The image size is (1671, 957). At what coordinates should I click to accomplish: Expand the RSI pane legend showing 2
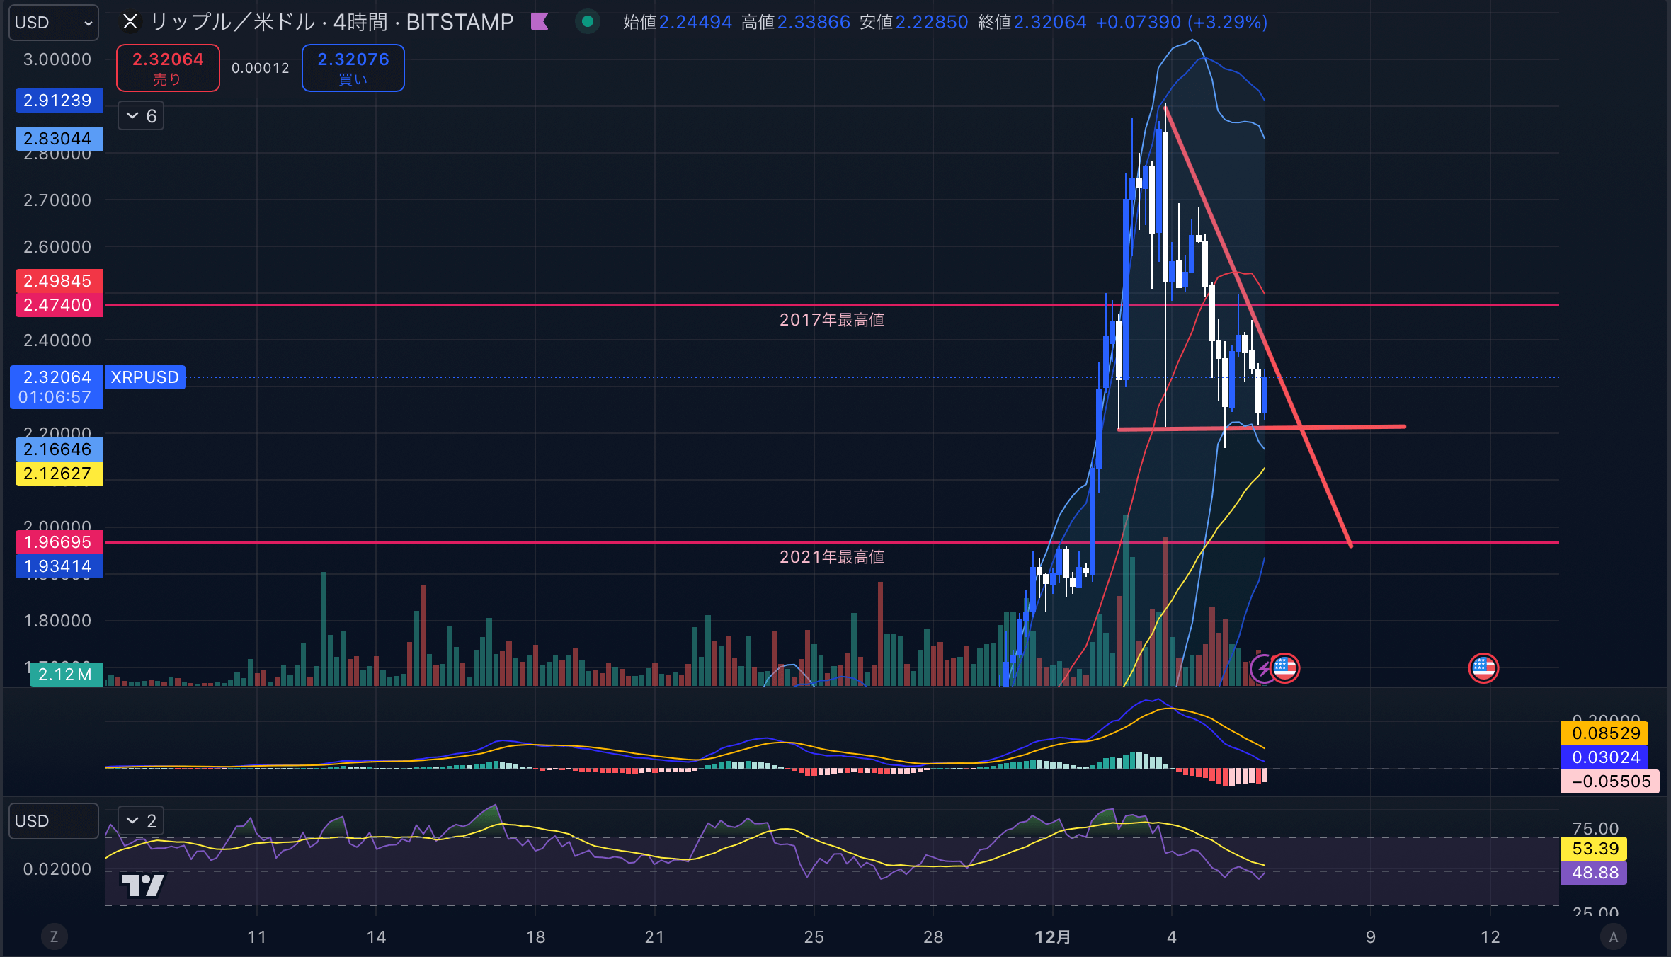[141, 820]
